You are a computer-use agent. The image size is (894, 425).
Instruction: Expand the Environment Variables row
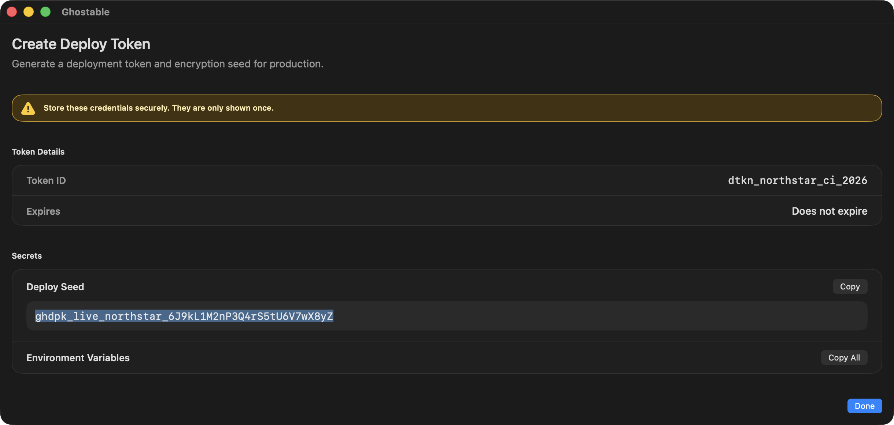78,358
